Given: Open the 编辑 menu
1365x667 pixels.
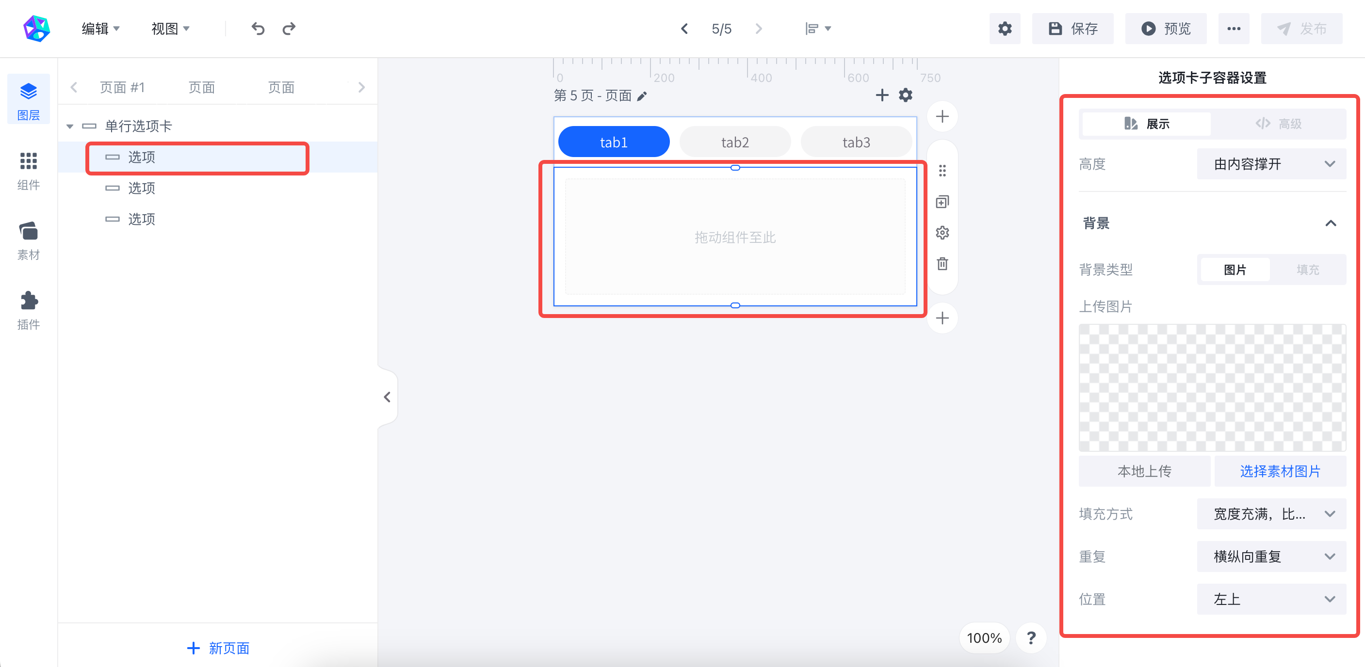Looking at the screenshot, I should tap(101, 29).
